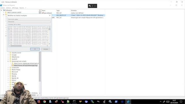Show hidden system tray icons
Viewport: 185px width, 104px height.
pos(160,101)
